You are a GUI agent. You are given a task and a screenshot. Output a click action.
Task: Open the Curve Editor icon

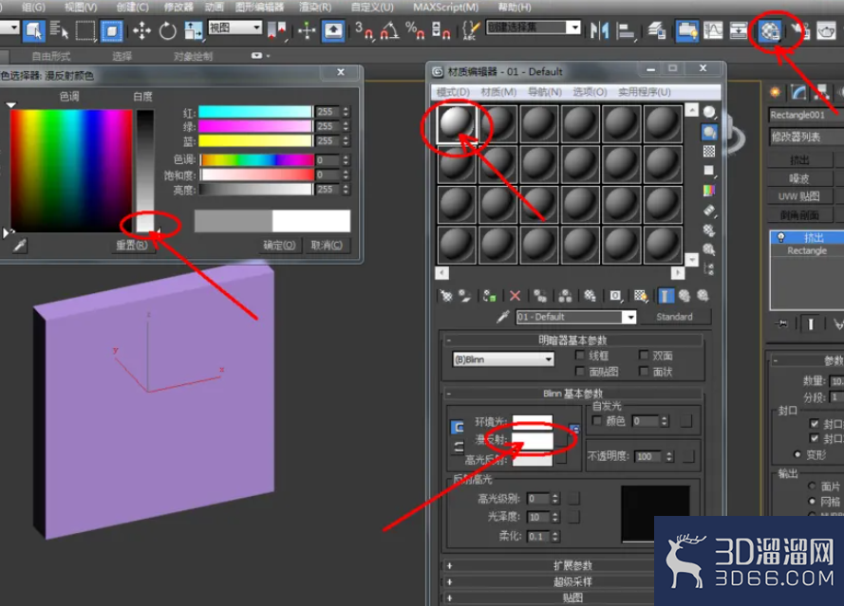[x=713, y=30]
